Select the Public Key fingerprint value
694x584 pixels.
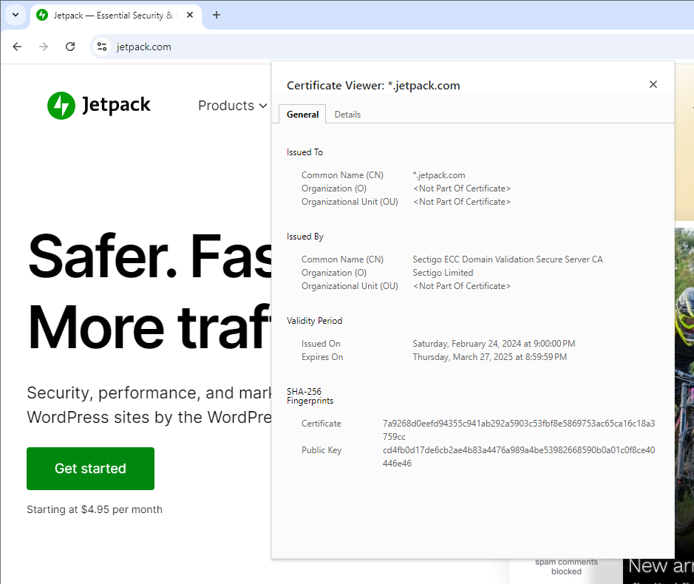519,457
